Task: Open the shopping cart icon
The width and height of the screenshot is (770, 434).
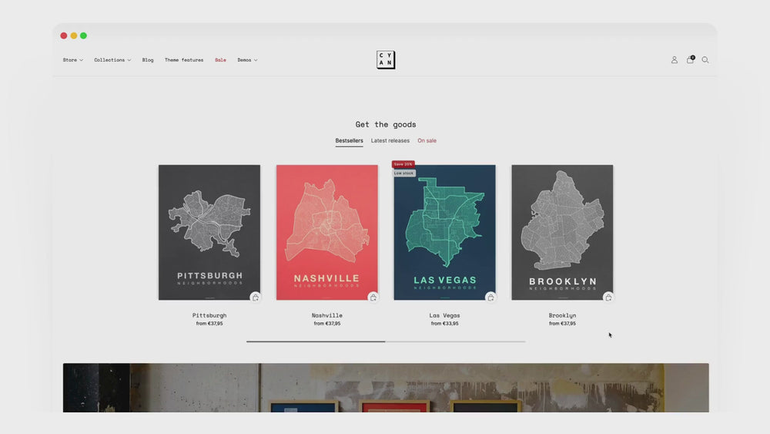Action: click(690, 60)
